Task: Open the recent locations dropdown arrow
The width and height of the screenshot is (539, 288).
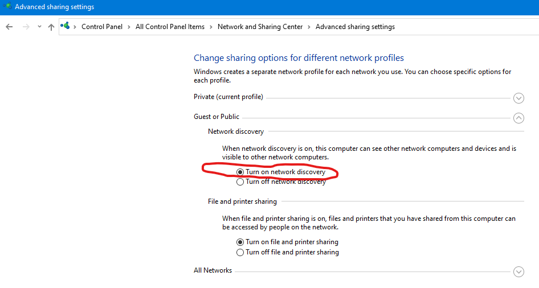Action: [39, 27]
